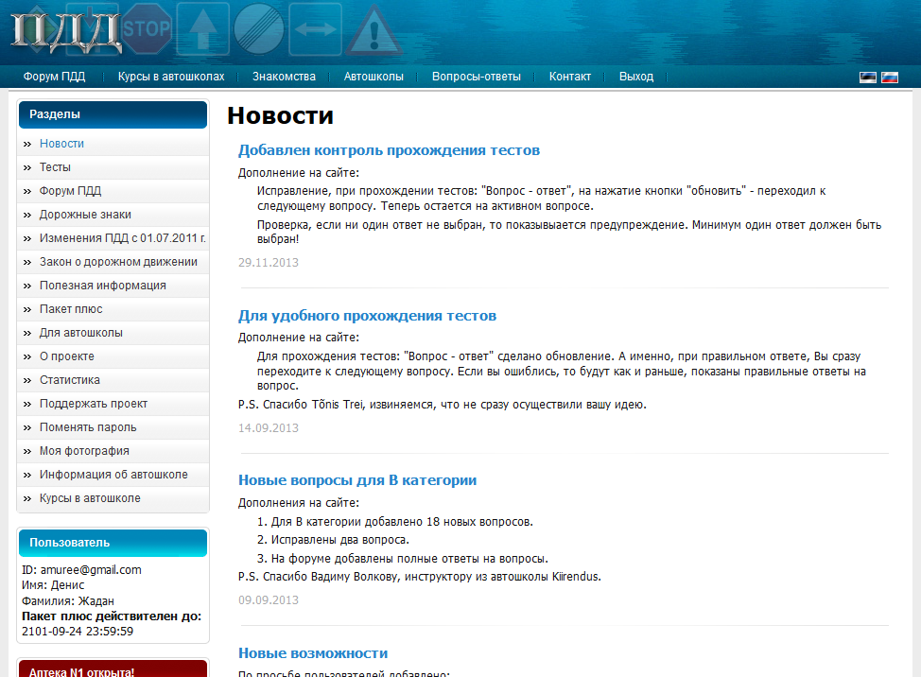Click the warning triangle sign in the header
The width and height of the screenshot is (921, 677).
(x=374, y=31)
